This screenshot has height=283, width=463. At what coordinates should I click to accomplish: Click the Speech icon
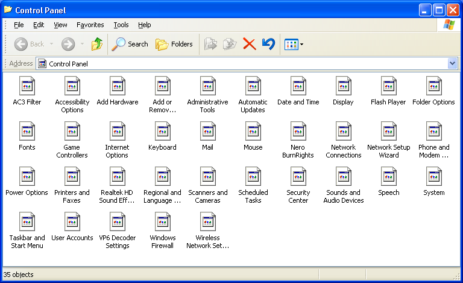coord(389,176)
